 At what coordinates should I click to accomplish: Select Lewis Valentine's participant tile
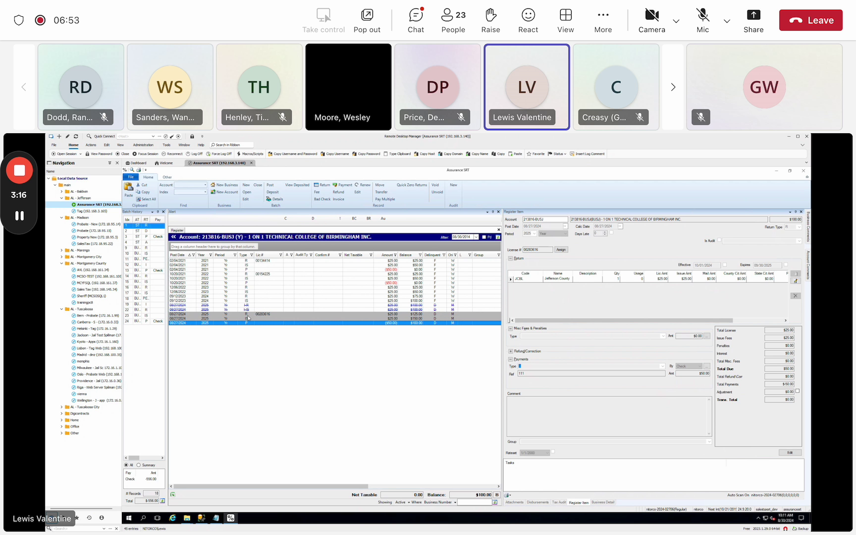coord(527,87)
